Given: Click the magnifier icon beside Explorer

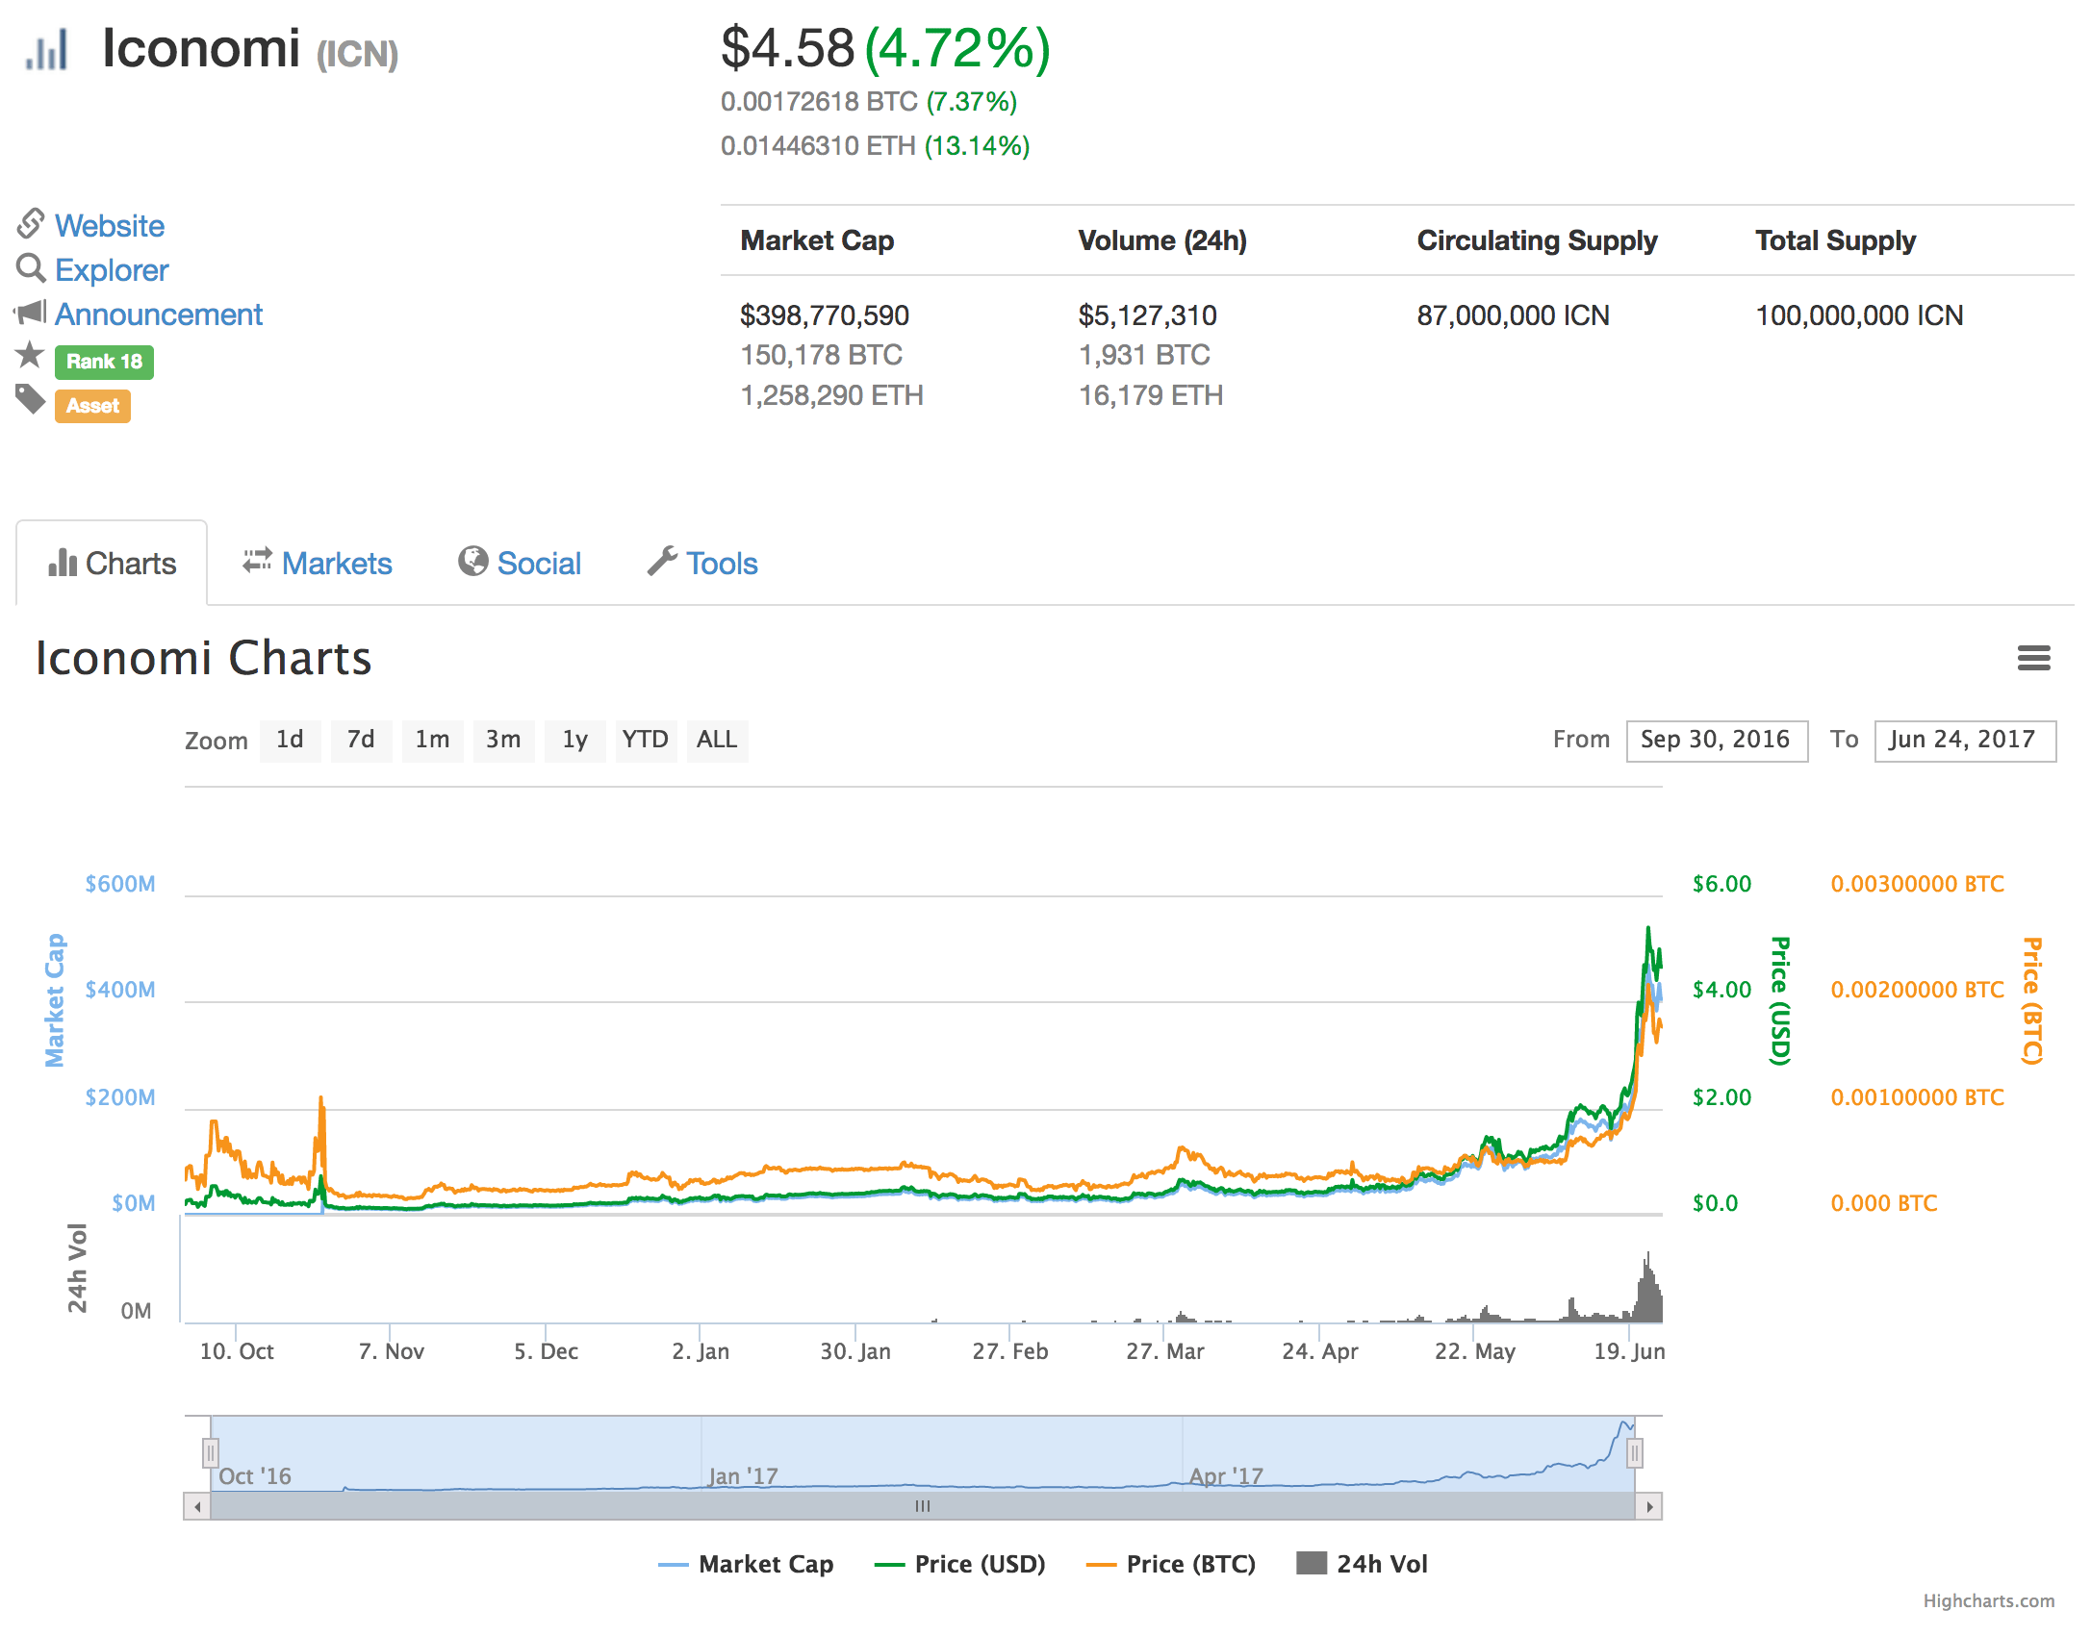Looking at the screenshot, I should (31, 268).
